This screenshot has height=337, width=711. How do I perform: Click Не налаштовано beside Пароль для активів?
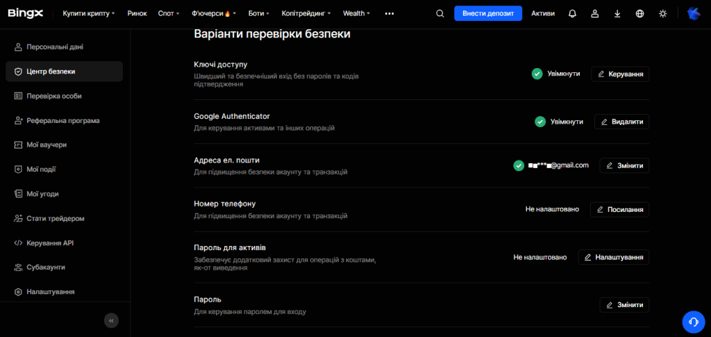(540, 257)
